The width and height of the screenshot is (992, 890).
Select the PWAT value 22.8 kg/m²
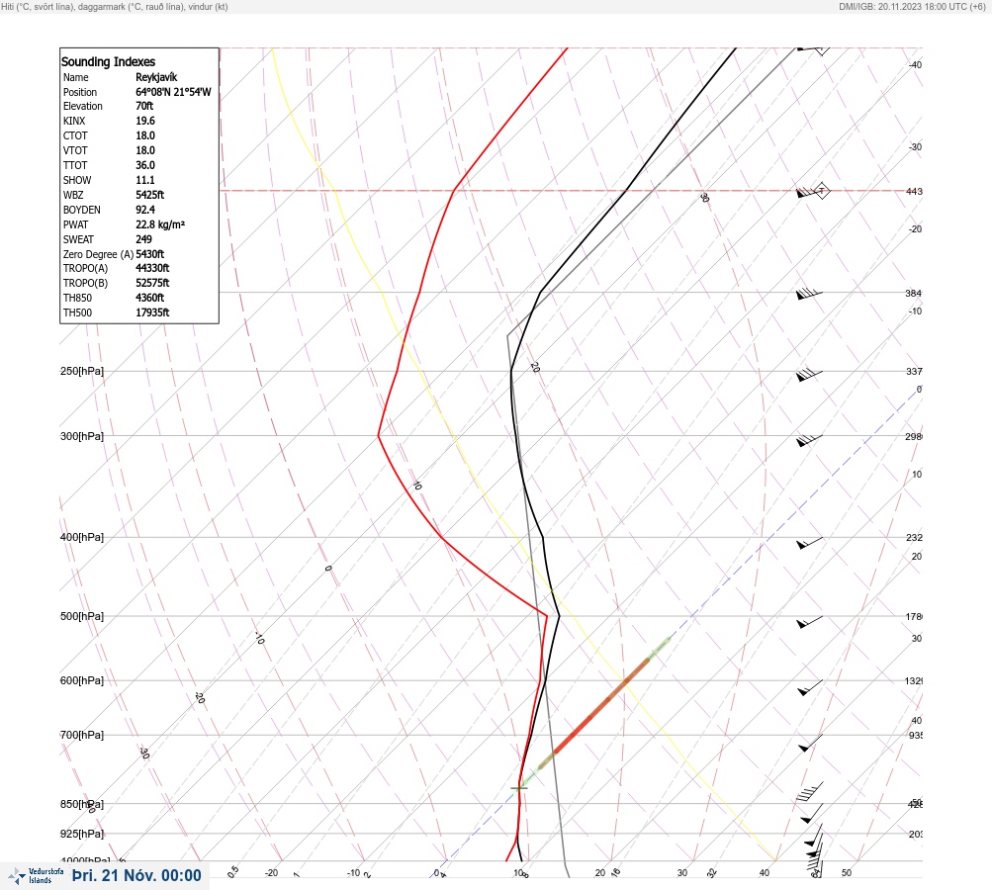tap(160, 224)
